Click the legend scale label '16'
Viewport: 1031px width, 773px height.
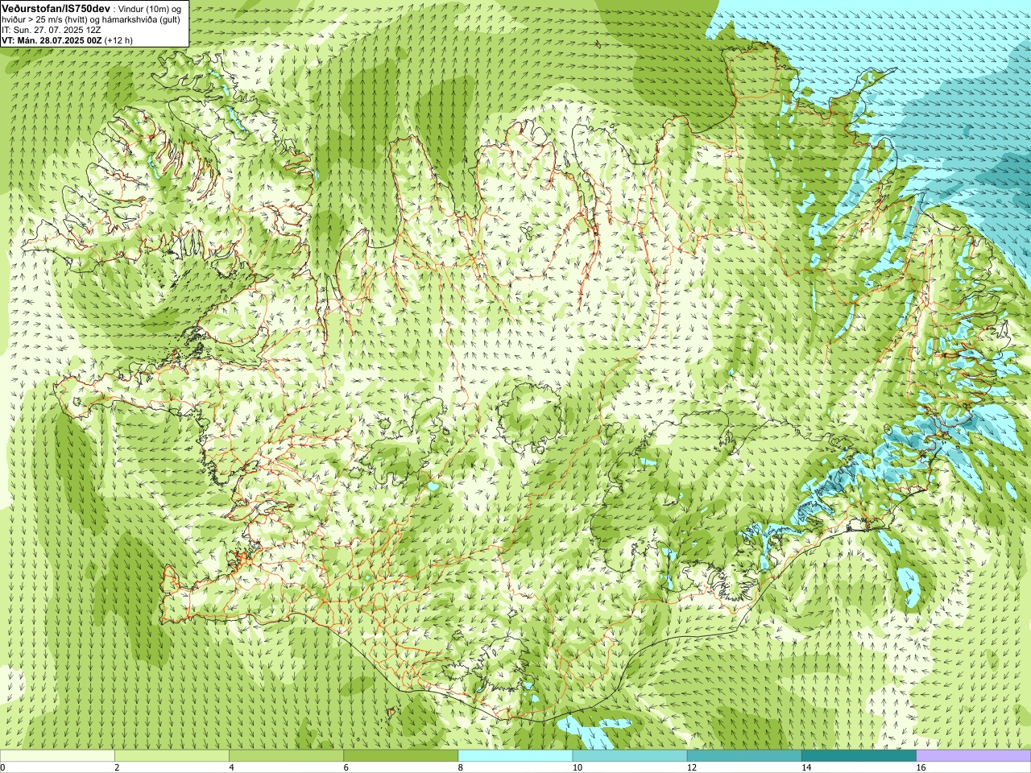click(x=921, y=767)
